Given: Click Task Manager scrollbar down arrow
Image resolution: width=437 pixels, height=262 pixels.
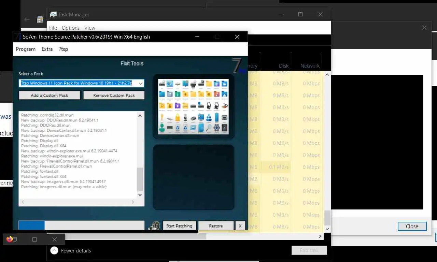Looking at the screenshot, I should point(327,229).
